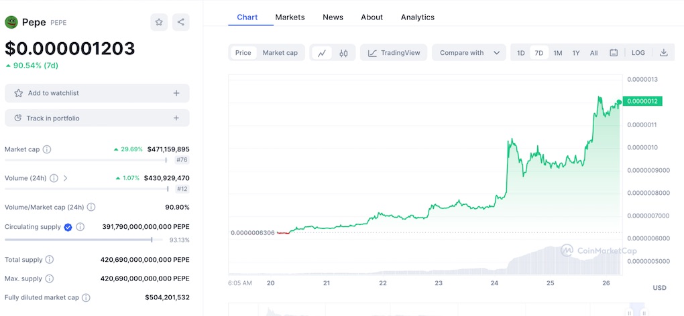Download chart data with download icon
Image resolution: width=684 pixels, height=316 pixels.
coord(663,53)
